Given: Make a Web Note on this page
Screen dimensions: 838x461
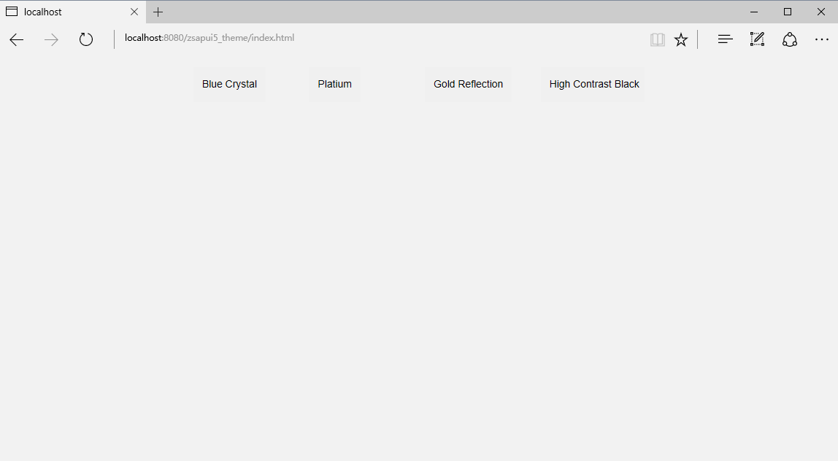Looking at the screenshot, I should point(757,39).
